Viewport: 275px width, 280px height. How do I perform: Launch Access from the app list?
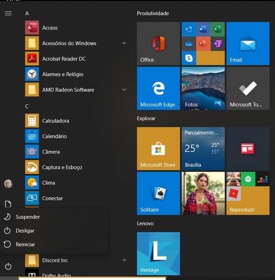[x=77, y=28]
